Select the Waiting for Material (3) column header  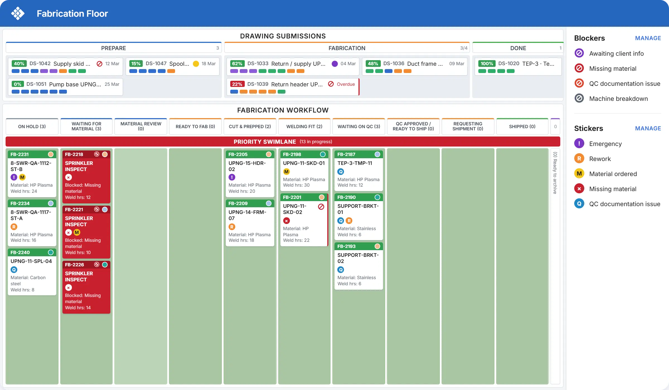coord(86,126)
